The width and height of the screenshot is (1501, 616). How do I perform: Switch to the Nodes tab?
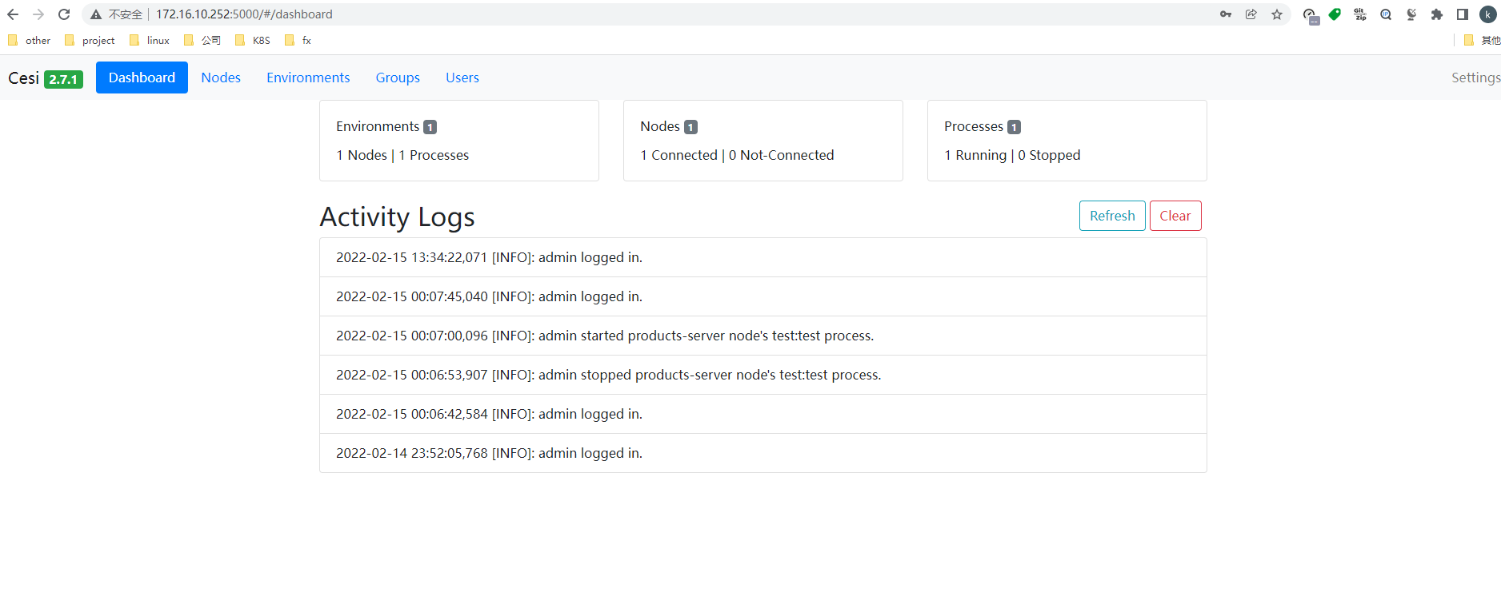tap(221, 77)
